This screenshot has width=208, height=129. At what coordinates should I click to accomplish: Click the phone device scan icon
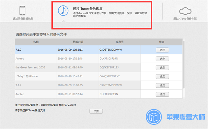point(22,11)
